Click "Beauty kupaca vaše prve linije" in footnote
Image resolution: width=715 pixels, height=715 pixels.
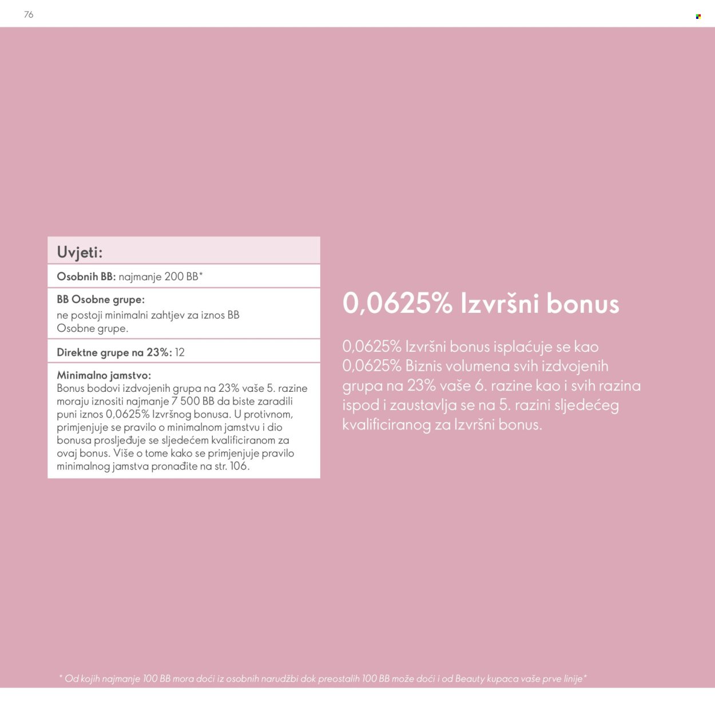[x=519, y=678]
